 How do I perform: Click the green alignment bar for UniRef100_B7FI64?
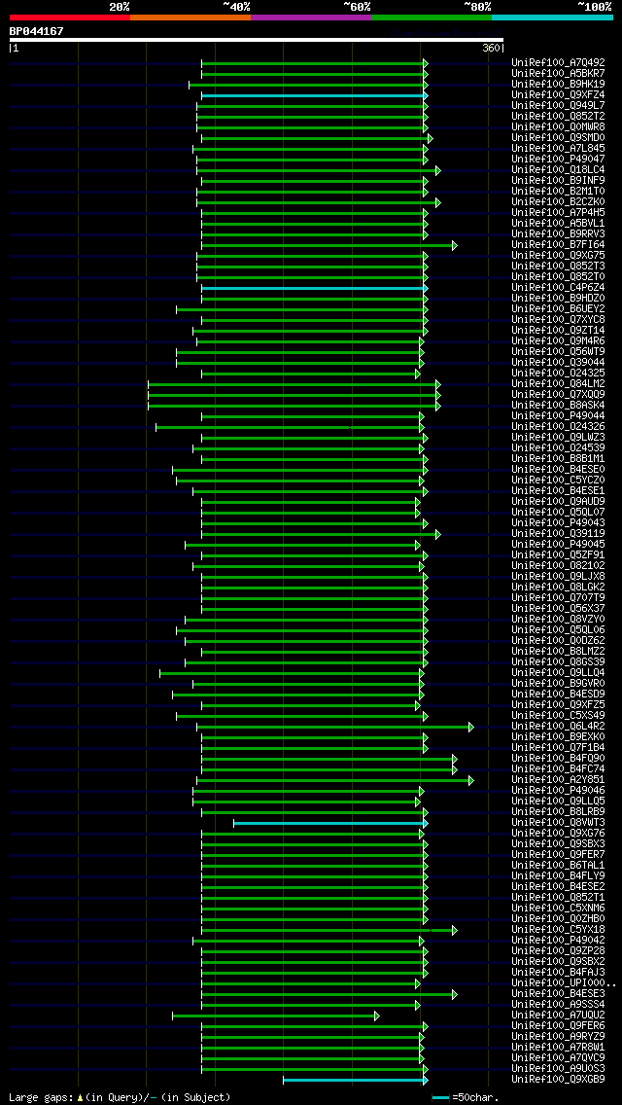(x=328, y=245)
